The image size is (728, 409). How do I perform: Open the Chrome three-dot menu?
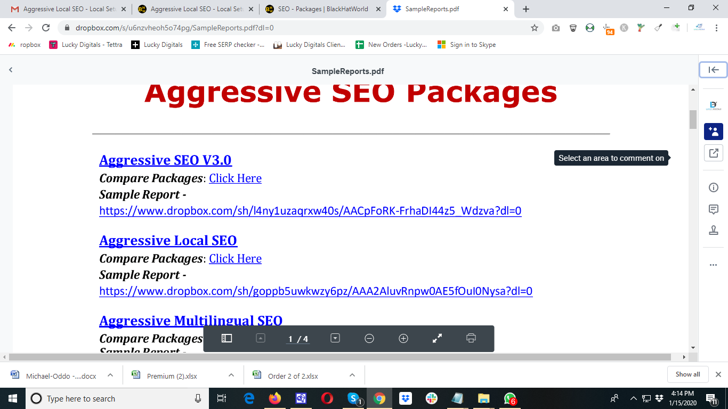click(x=716, y=28)
